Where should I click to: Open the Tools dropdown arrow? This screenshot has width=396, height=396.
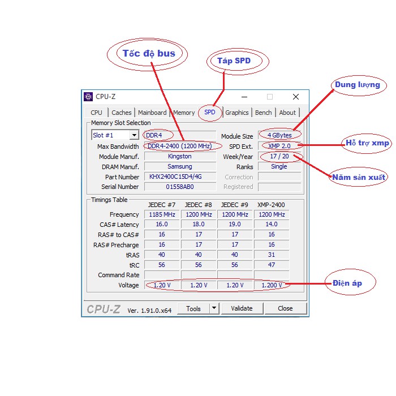point(214,308)
